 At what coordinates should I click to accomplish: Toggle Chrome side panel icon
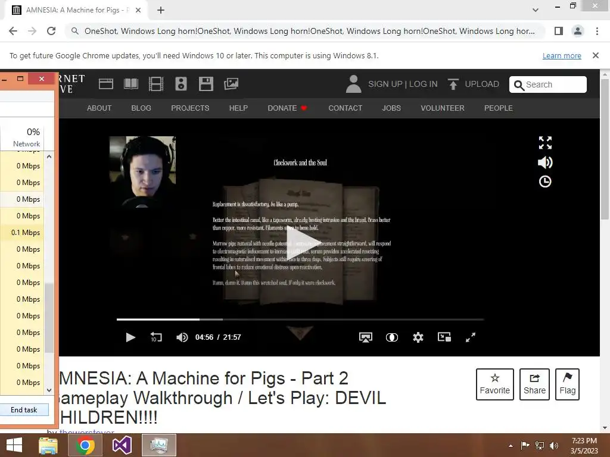(x=559, y=31)
